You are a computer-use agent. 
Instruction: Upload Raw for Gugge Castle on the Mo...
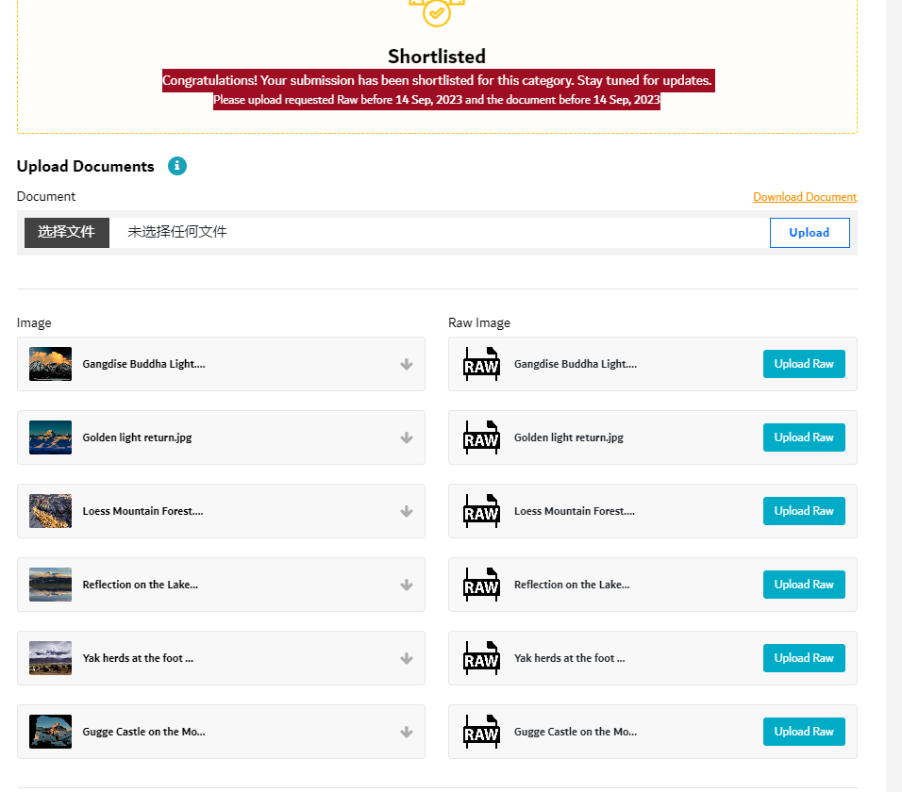[804, 732]
